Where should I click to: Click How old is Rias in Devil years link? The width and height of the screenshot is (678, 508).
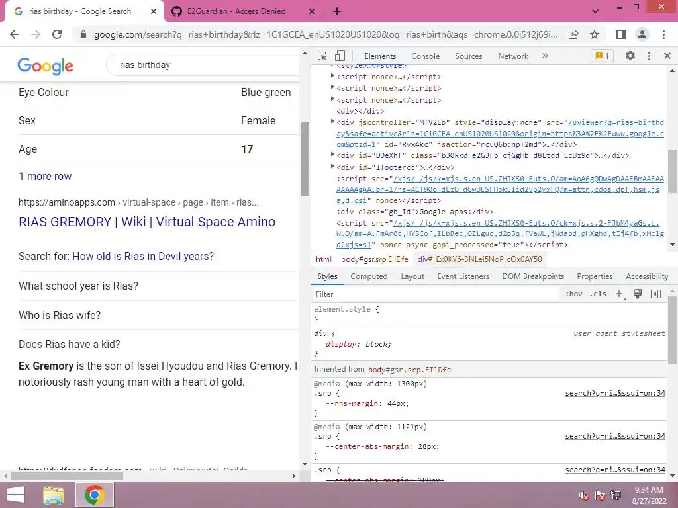[143, 256]
